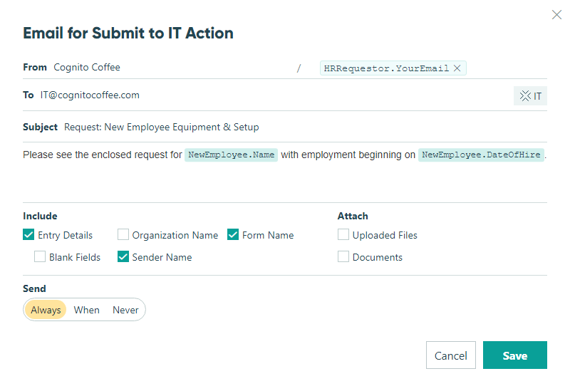570x391 pixels.
Task: Set Send option to Never
Action: pos(125,310)
